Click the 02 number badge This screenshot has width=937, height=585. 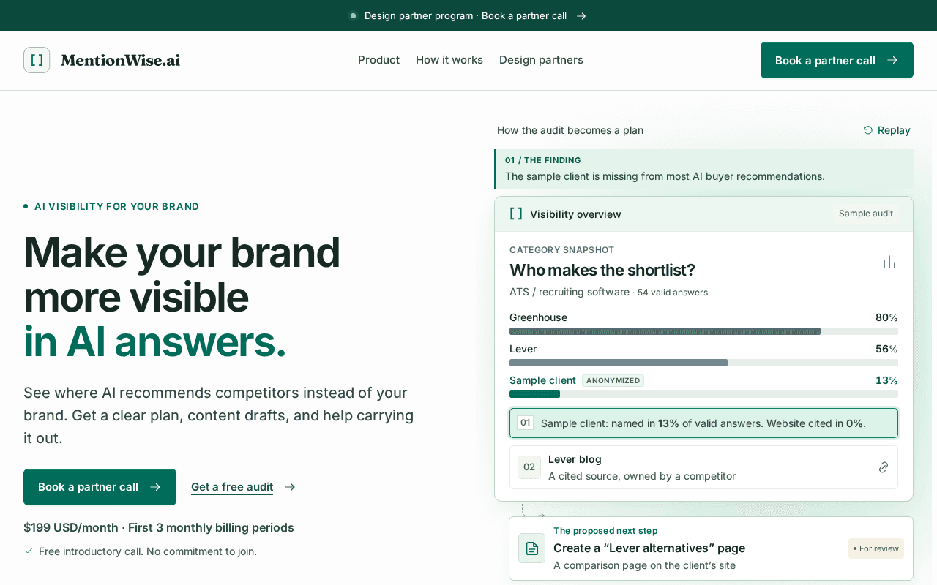pyautogui.click(x=529, y=467)
